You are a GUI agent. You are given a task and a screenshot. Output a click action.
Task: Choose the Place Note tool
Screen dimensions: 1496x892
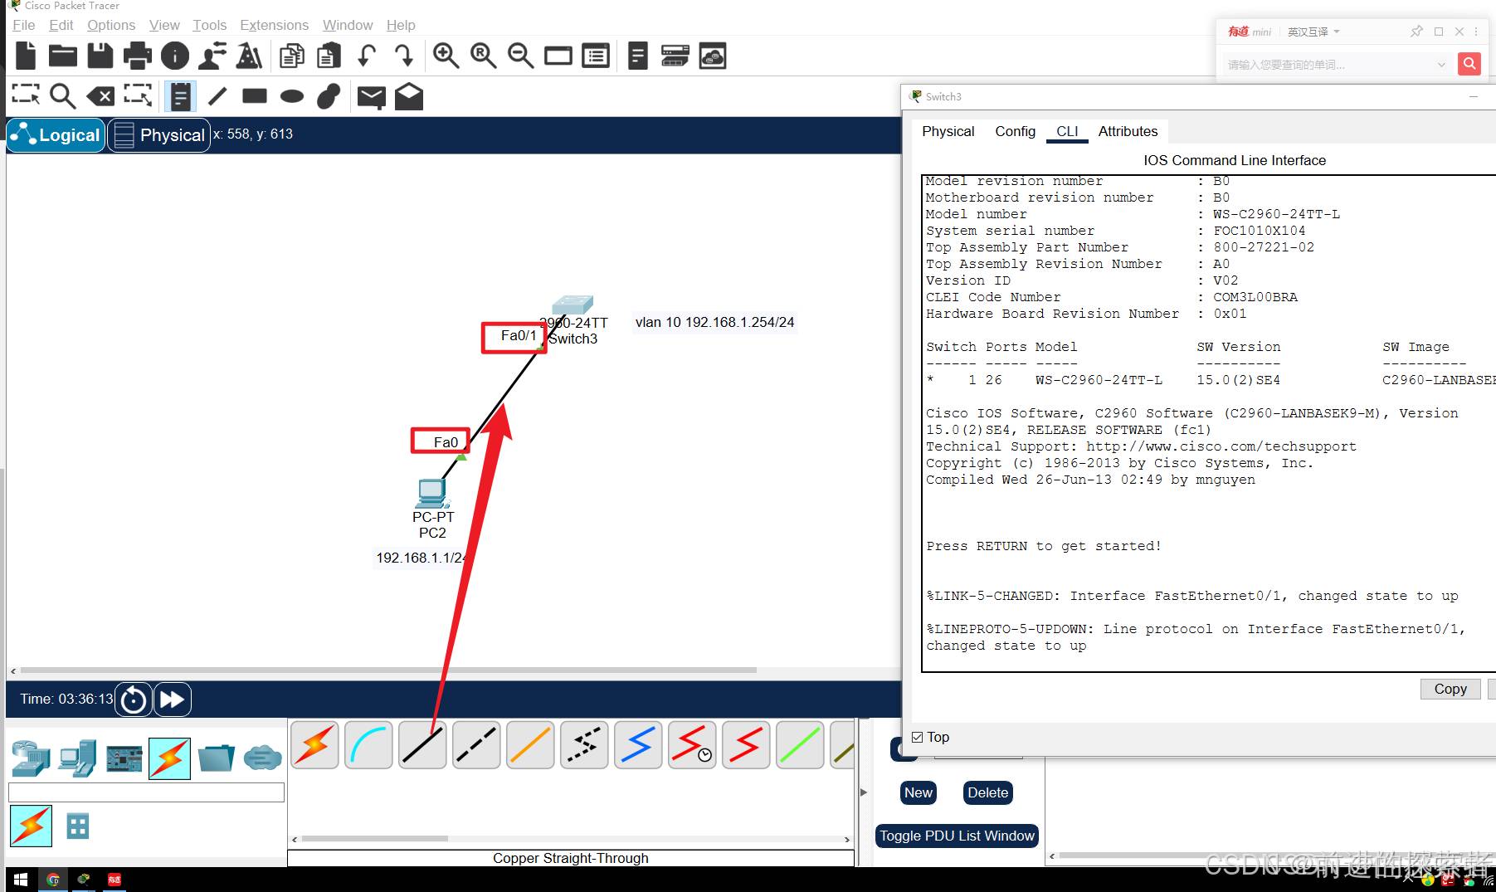click(x=179, y=96)
